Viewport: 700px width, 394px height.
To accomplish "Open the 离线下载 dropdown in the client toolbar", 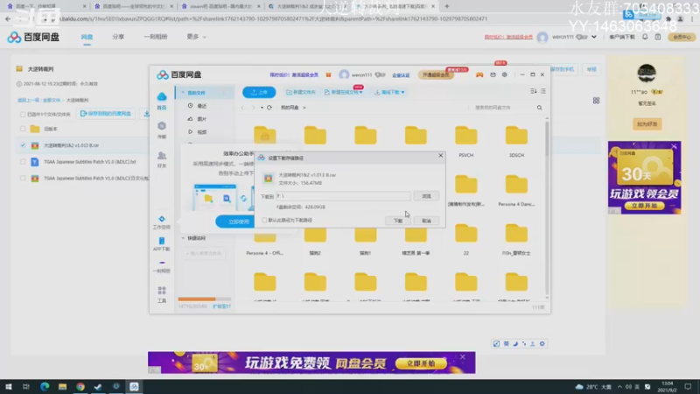I will tap(389, 92).
